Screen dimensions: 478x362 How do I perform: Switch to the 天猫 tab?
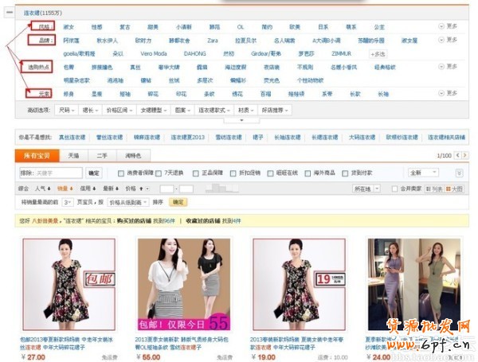(x=74, y=155)
